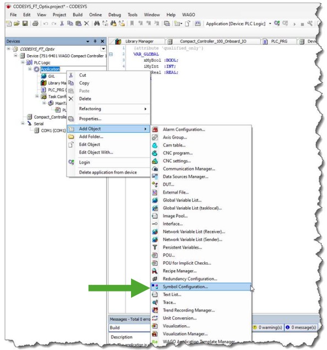The width and height of the screenshot is (327, 350).
Task: Select the Symbol Configuration icon
Action: (155, 287)
